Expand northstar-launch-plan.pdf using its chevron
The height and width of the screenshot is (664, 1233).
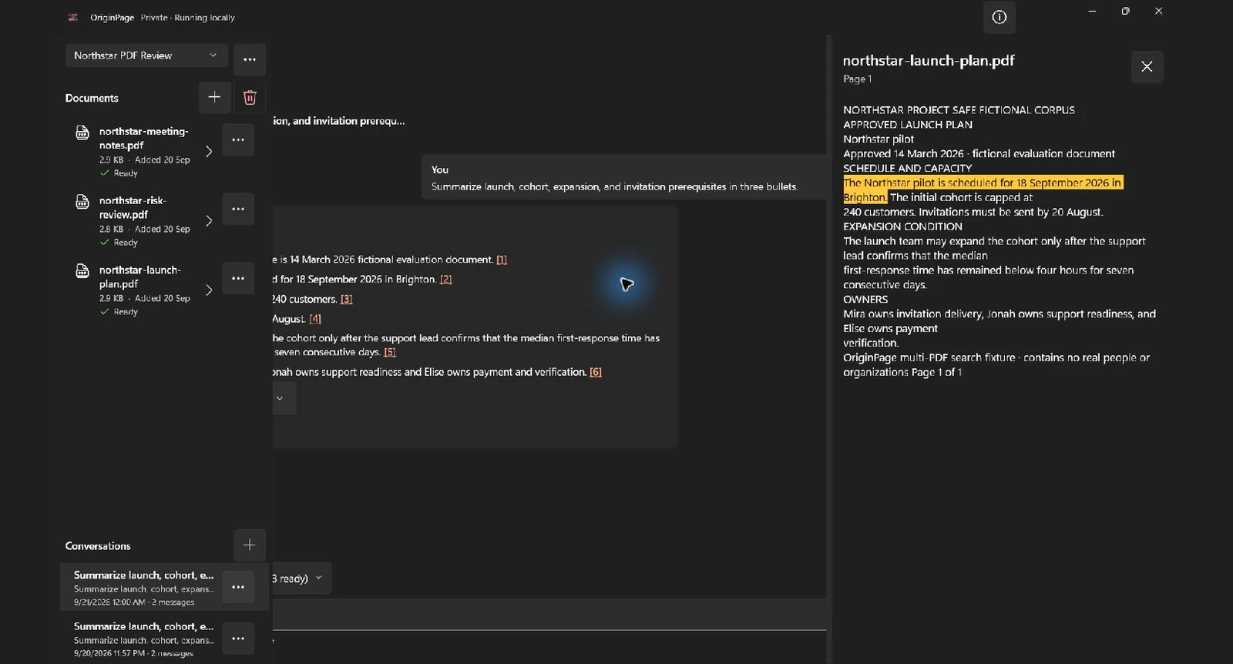(x=209, y=290)
